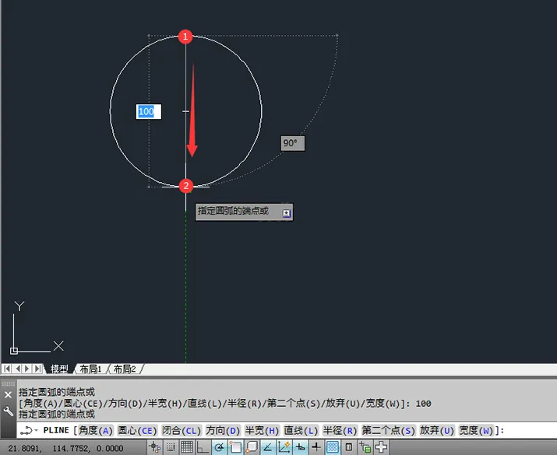The image size is (557, 455).
Task: Jump to first layout tab arrow
Action: click(7, 369)
